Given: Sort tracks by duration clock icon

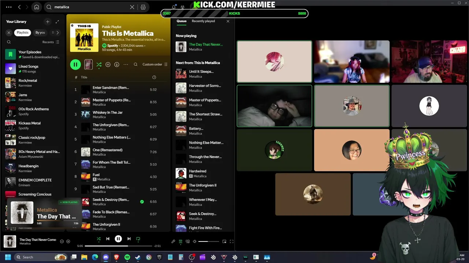Looking at the screenshot, I should [154, 77].
